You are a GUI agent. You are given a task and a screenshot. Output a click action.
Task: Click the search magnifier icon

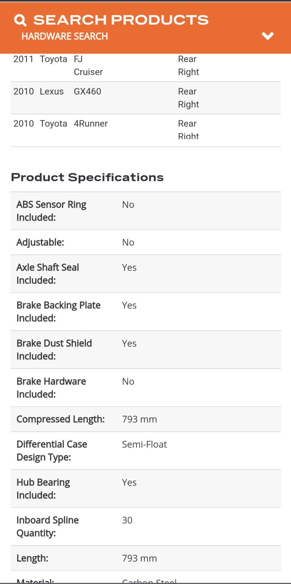[20, 20]
